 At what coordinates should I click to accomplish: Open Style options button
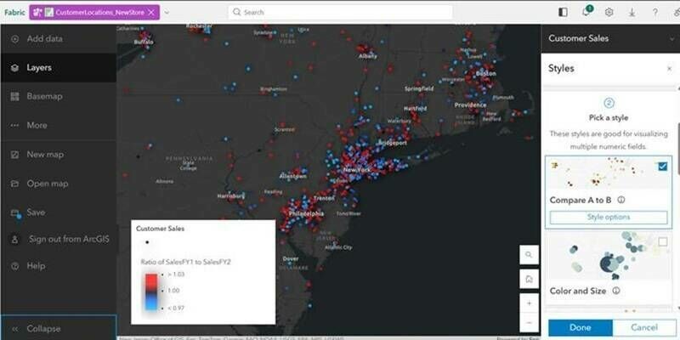coord(609,218)
